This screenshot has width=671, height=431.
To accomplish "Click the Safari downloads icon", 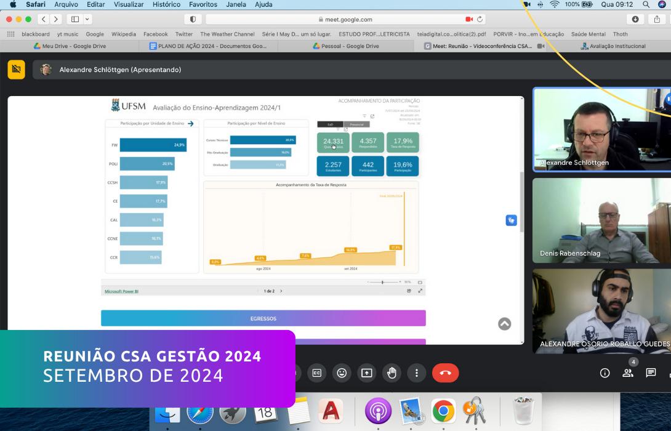I will (635, 20).
